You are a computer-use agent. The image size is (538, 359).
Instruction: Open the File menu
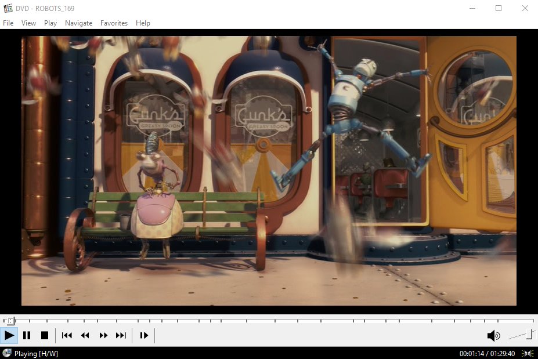8,23
